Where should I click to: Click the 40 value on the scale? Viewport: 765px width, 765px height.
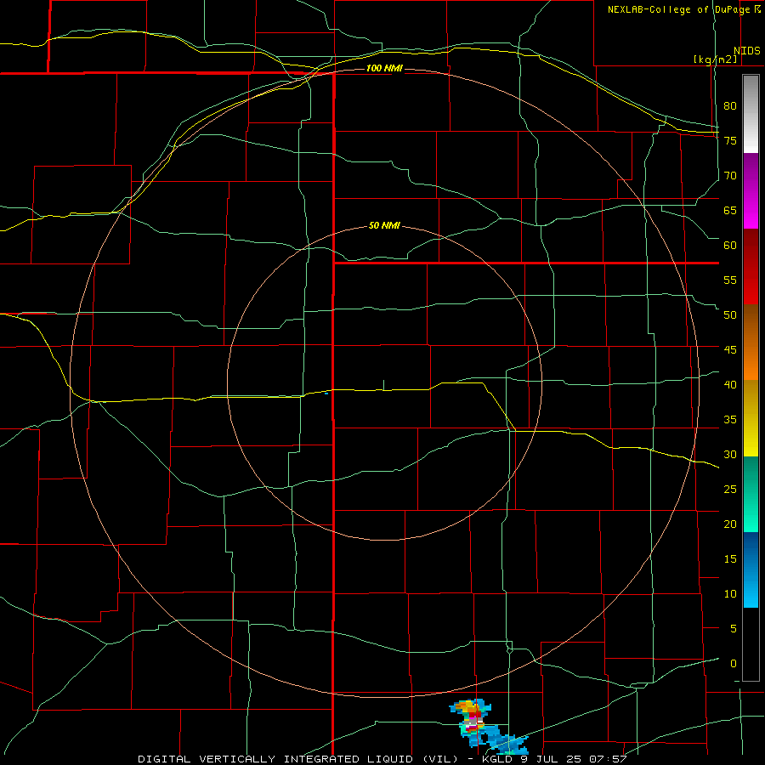[x=730, y=384]
